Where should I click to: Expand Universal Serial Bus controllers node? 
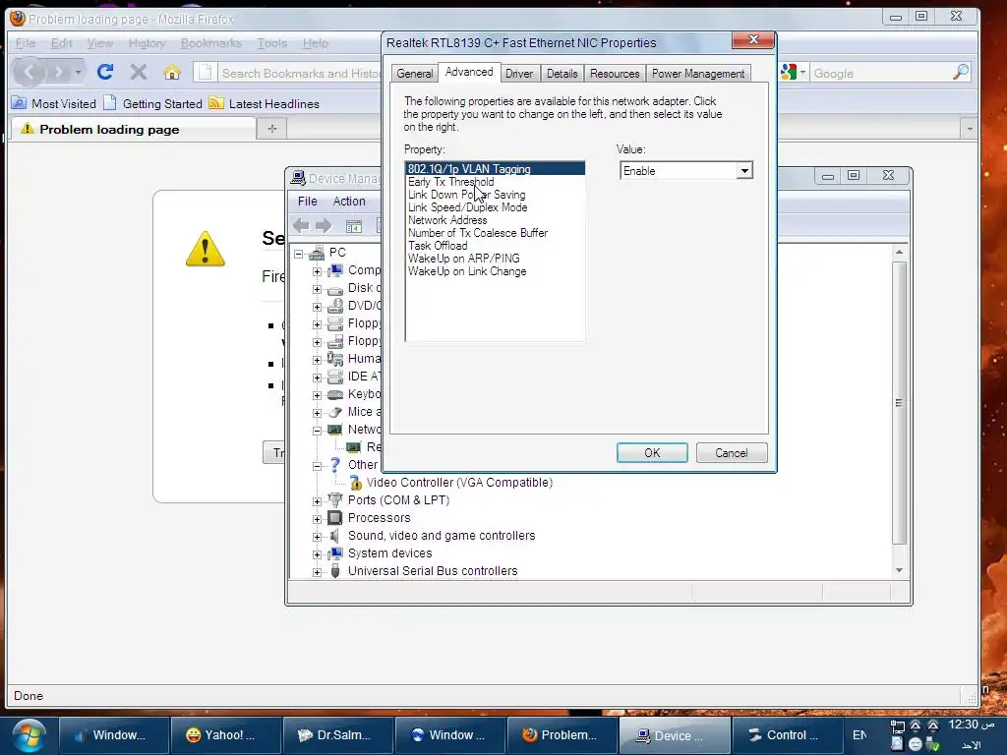click(x=318, y=572)
